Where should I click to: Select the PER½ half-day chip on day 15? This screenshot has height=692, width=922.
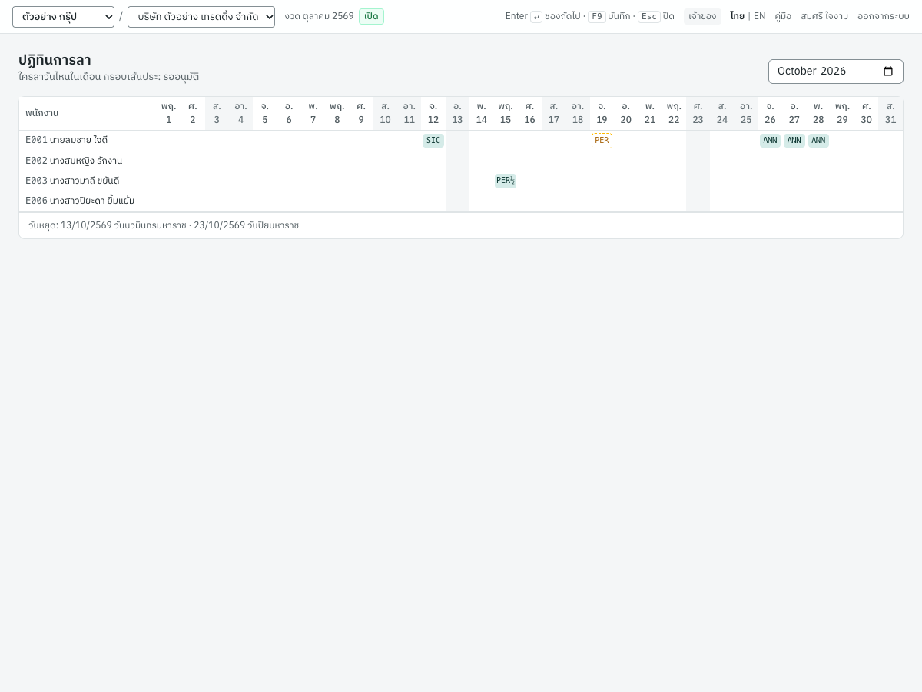pos(506,181)
